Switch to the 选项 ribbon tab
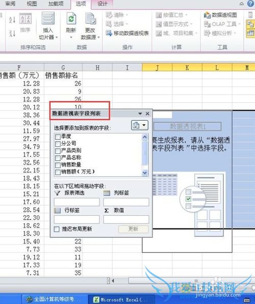 pos(81,4)
